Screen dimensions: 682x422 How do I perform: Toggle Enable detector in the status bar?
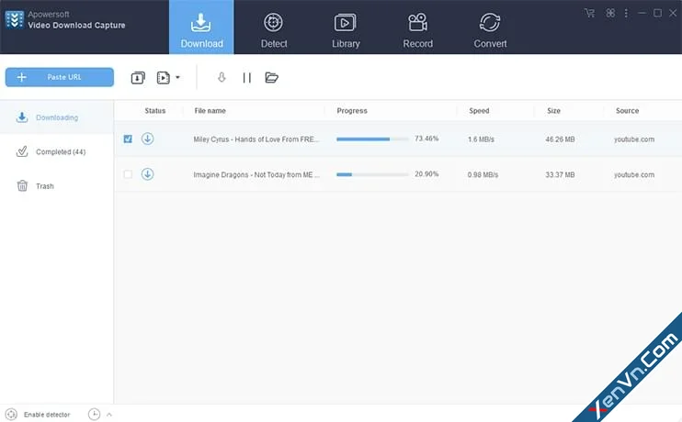(x=47, y=415)
